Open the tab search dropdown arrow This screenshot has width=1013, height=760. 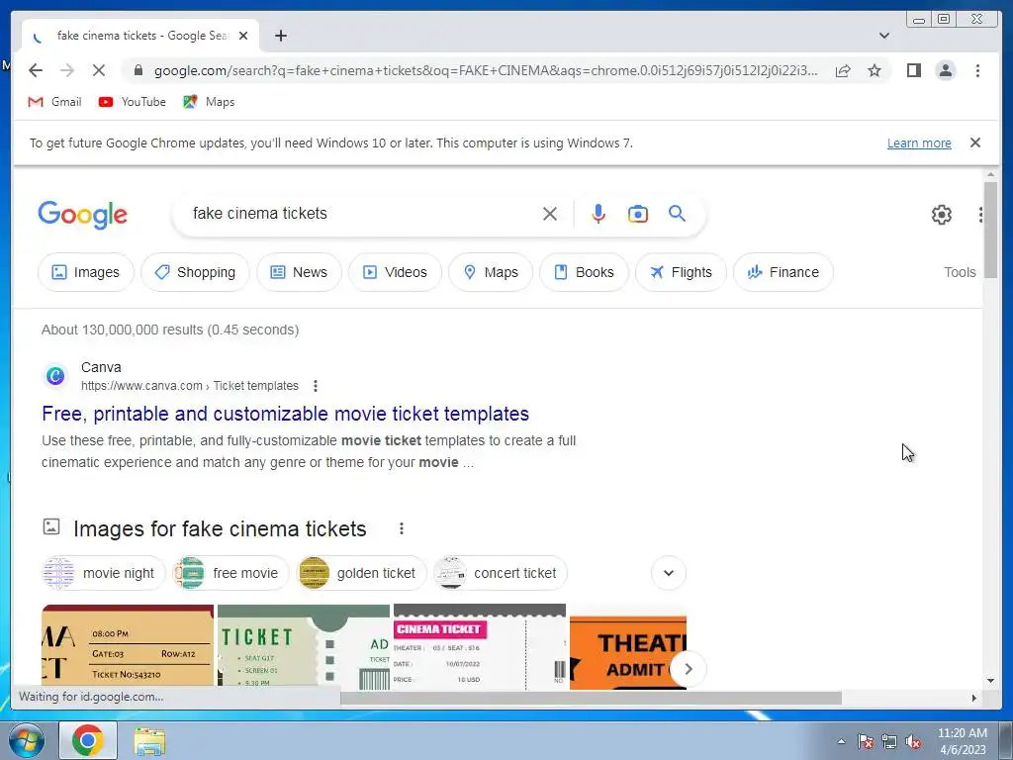pyautogui.click(x=883, y=36)
